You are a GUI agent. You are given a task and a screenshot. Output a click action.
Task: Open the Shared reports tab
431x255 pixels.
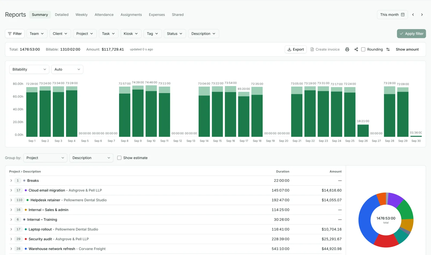pyautogui.click(x=178, y=15)
